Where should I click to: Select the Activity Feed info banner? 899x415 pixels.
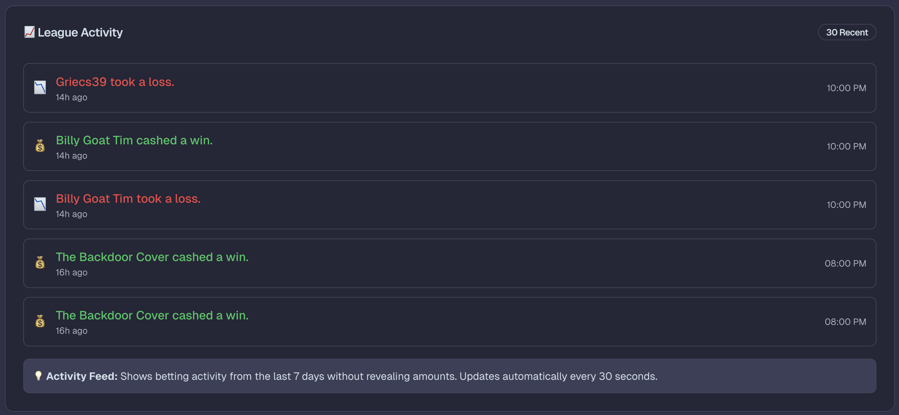coord(449,376)
